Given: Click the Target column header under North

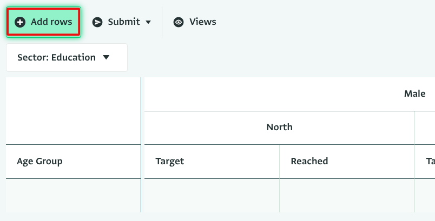Looking at the screenshot, I should 169,161.
